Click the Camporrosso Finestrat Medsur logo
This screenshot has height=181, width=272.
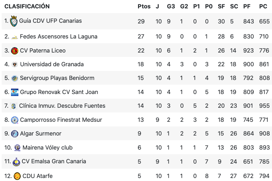tap(14, 120)
